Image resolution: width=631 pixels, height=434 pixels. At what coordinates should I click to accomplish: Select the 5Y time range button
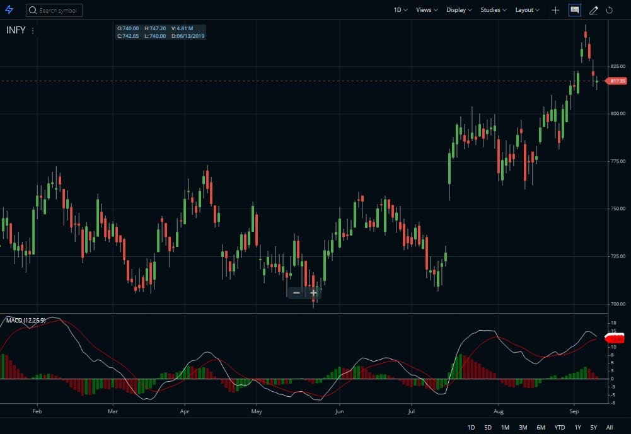coord(594,427)
